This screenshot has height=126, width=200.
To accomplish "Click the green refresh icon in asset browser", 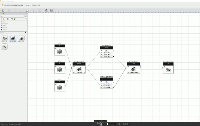I will 14,19.
